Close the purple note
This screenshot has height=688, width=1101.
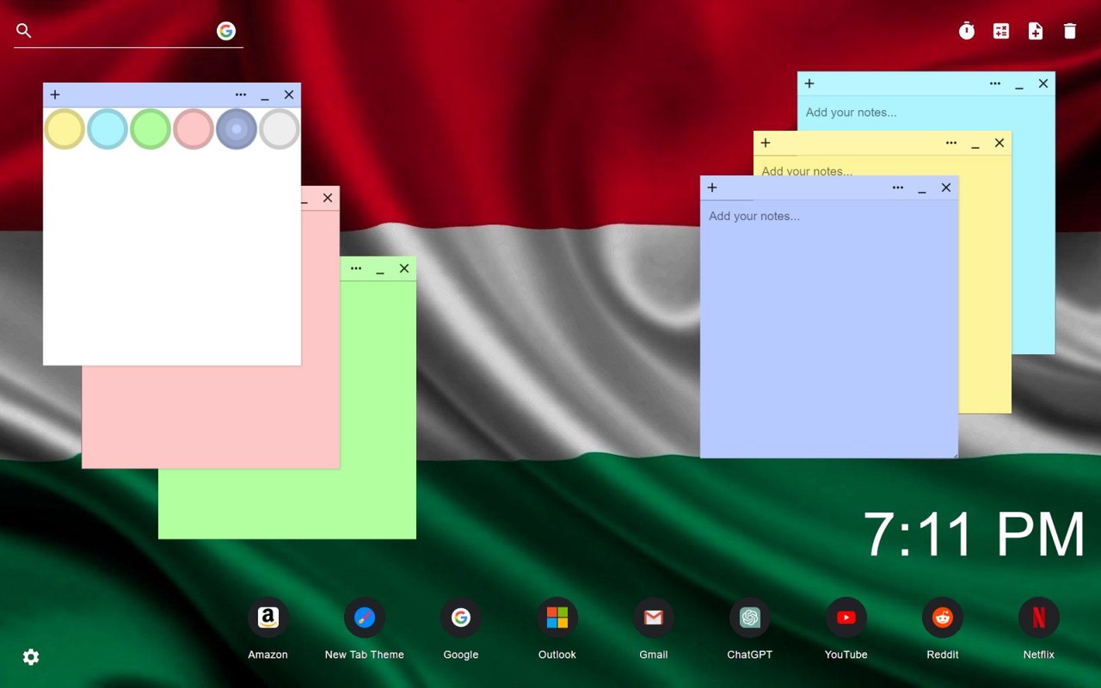[x=946, y=187]
